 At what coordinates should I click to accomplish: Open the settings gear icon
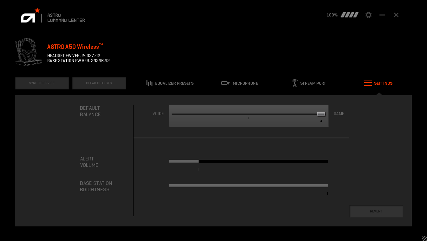368,15
